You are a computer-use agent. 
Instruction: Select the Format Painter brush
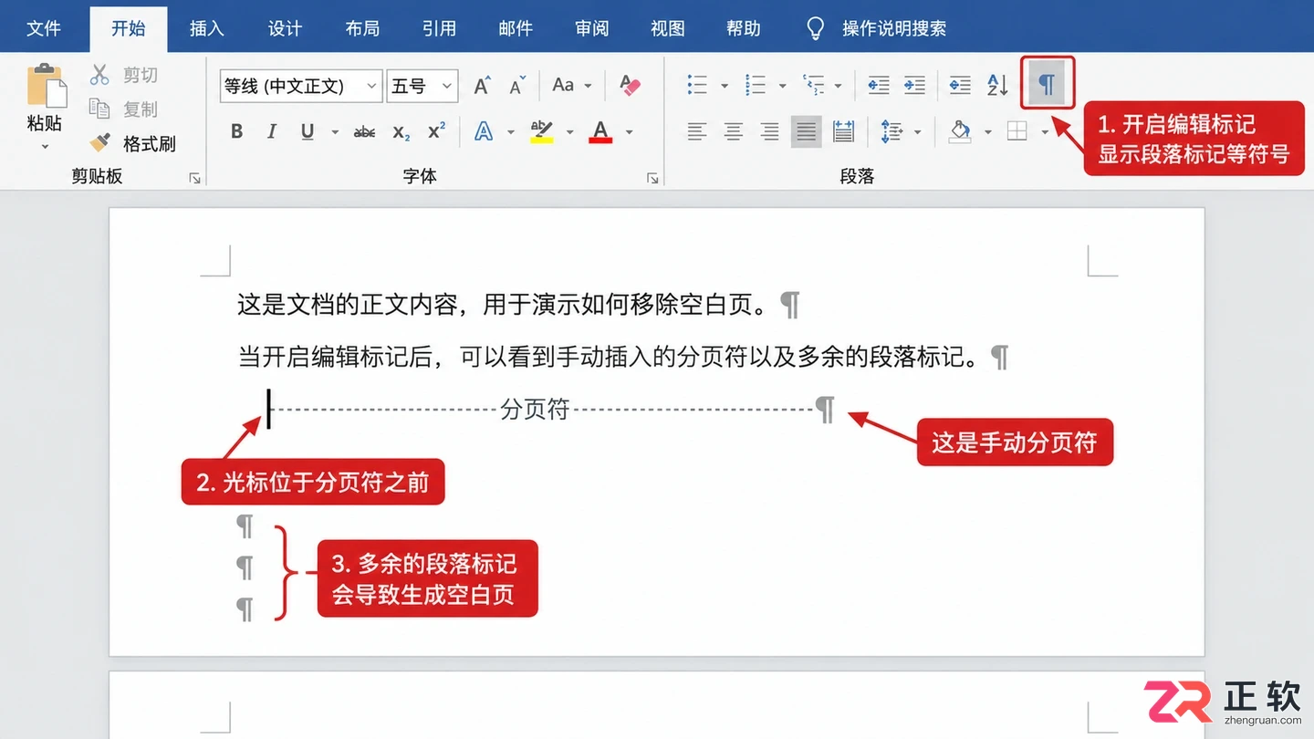tap(99, 143)
